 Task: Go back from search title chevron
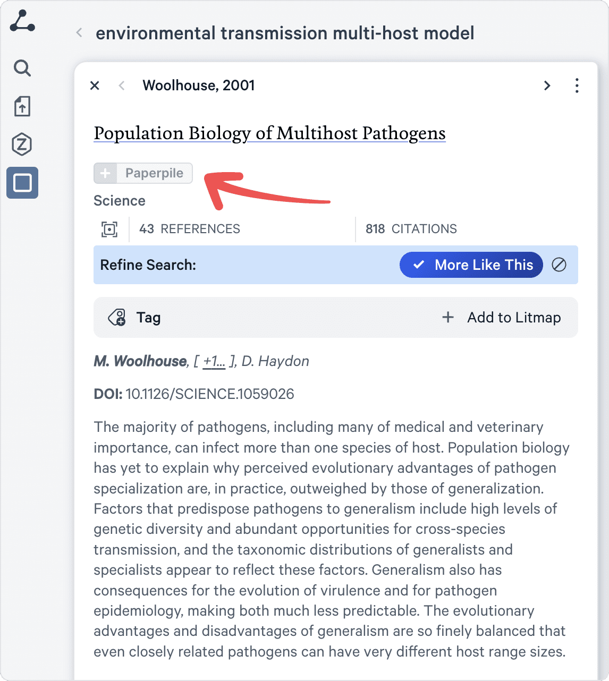pyautogui.click(x=79, y=33)
